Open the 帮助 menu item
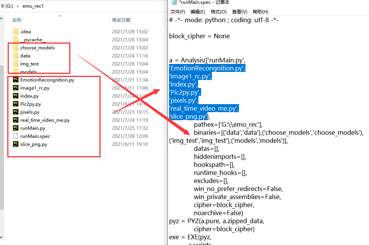369x245 pixels. (x=260, y=11)
